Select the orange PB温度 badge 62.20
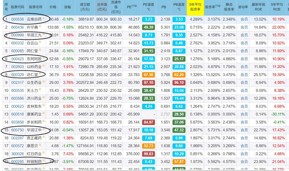This screenshot has height=171, width=289. 179,75
